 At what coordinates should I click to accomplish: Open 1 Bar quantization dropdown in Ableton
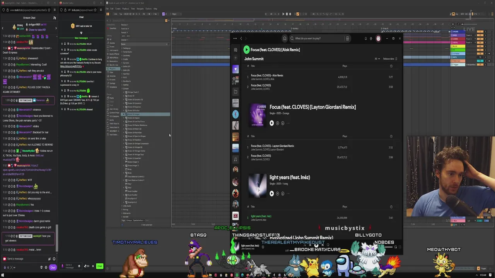(156, 14)
